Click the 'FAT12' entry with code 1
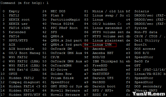 [14, 15]
